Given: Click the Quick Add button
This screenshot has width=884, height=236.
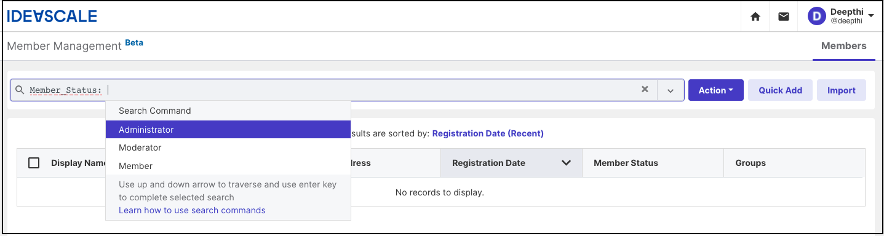Looking at the screenshot, I should [x=780, y=90].
